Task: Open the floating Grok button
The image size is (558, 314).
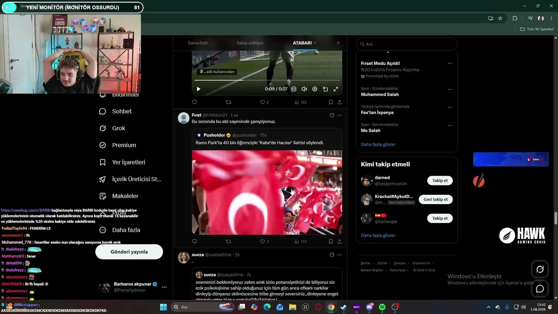Action: click(540, 270)
